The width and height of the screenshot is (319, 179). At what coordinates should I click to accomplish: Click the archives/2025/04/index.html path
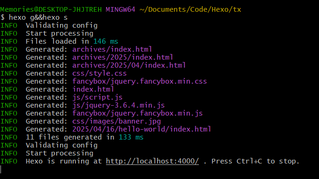click(129, 65)
